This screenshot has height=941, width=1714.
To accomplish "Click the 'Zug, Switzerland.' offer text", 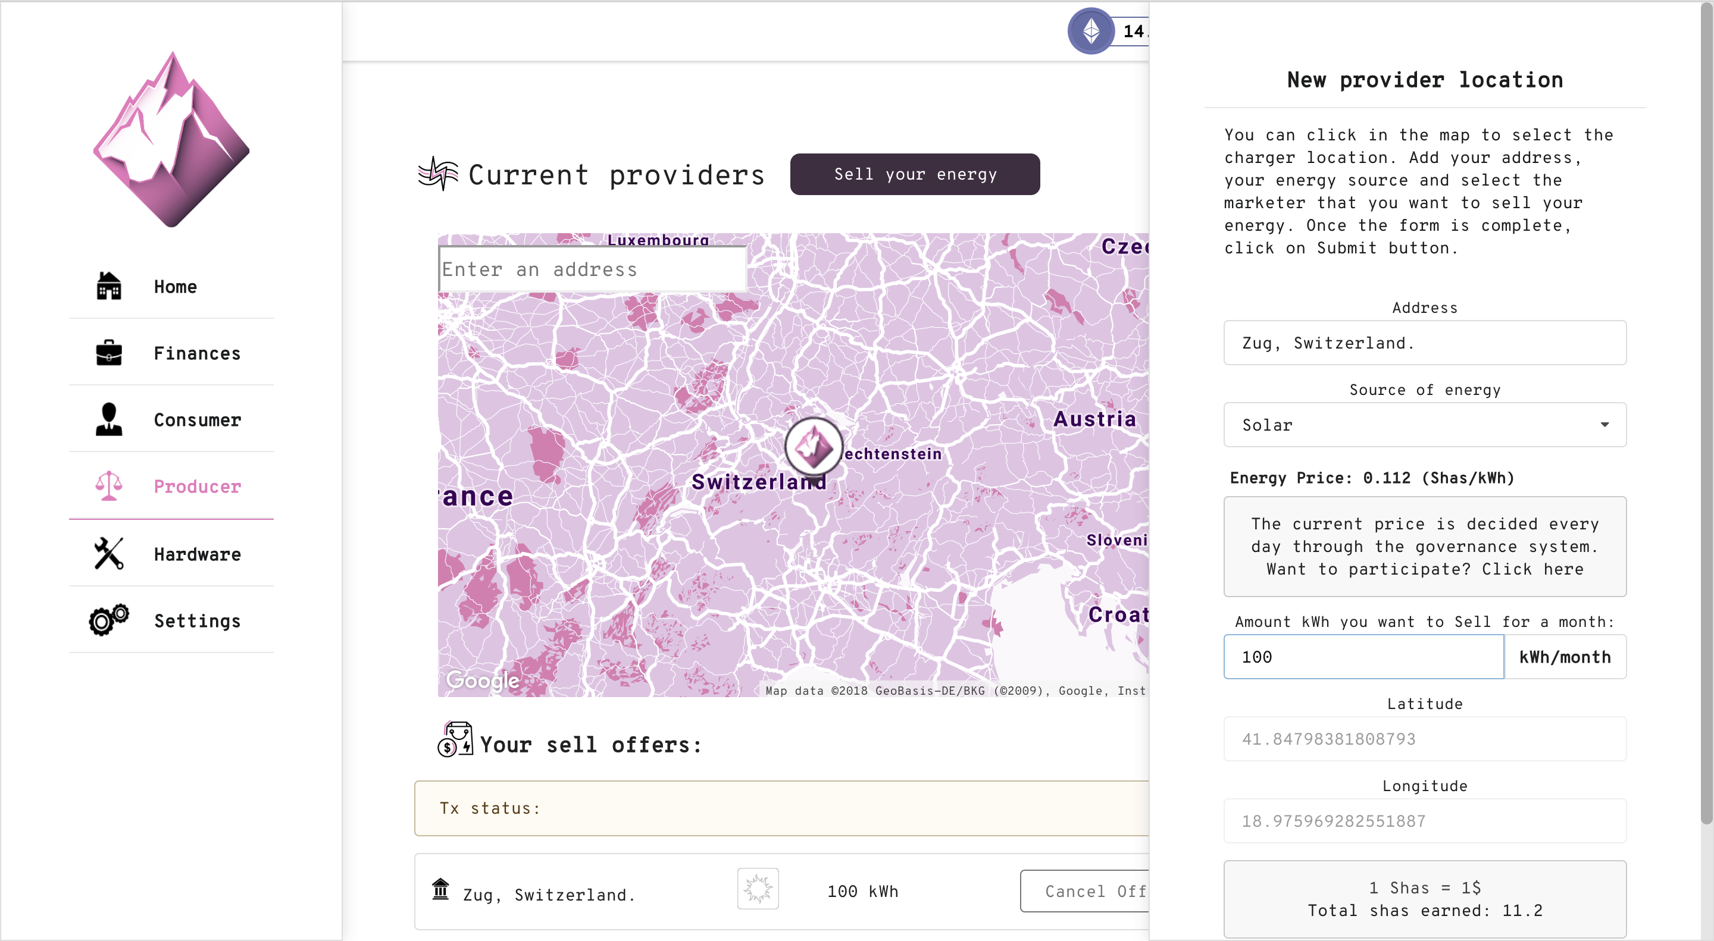I will tap(549, 895).
